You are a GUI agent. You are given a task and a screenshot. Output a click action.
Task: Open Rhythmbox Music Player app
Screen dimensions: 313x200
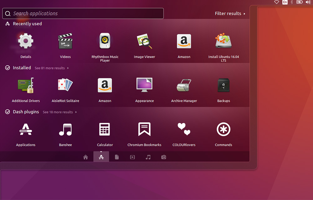click(x=105, y=42)
